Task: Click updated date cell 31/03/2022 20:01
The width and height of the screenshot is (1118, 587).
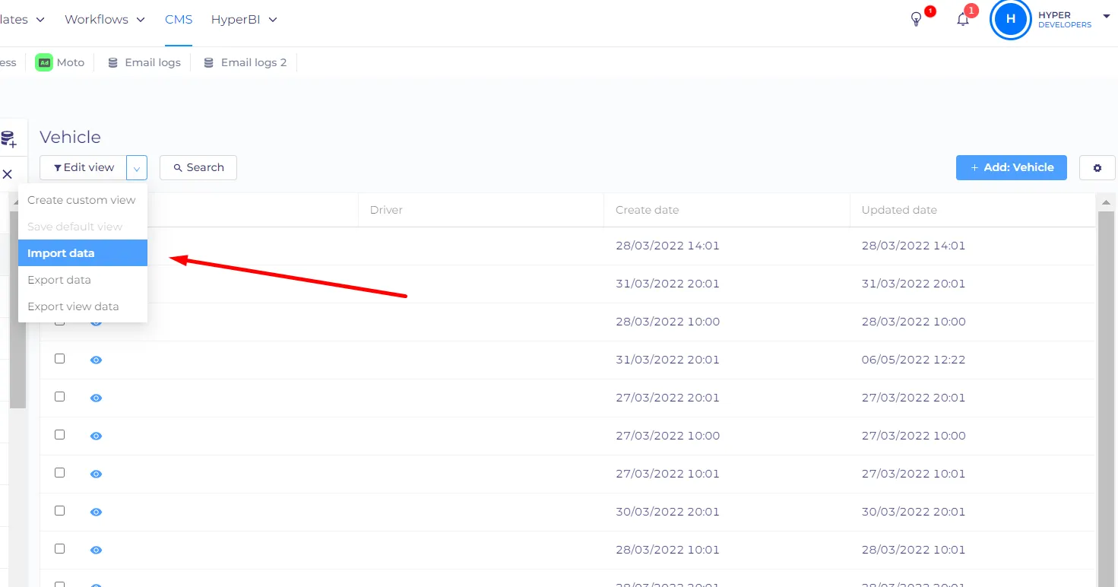Action: (x=914, y=284)
